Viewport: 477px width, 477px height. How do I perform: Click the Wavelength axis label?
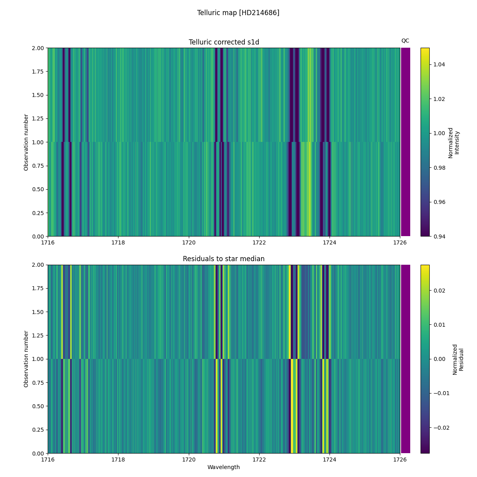pyautogui.click(x=224, y=467)
